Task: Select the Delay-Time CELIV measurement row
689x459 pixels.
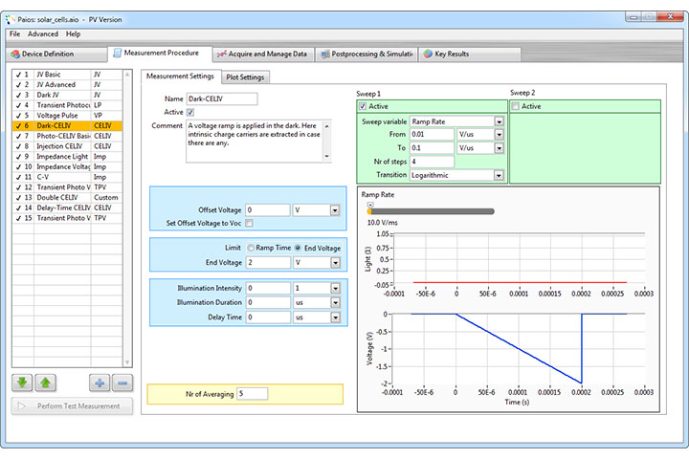Action: 67,208
